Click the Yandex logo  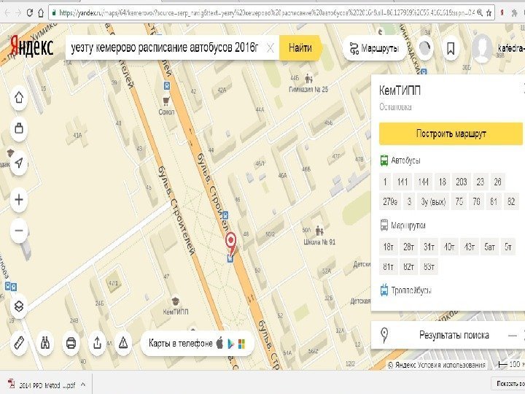point(31,47)
